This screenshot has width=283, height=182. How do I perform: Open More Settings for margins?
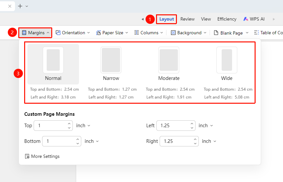pyautogui.click(x=42, y=156)
